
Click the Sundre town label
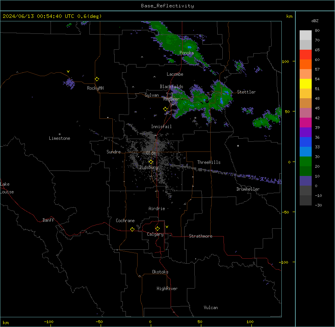113,152
